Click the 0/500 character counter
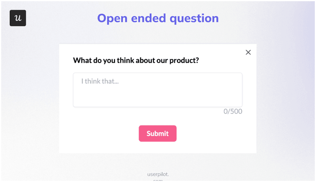The width and height of the screenshot is (316, 182). [233, 111]
